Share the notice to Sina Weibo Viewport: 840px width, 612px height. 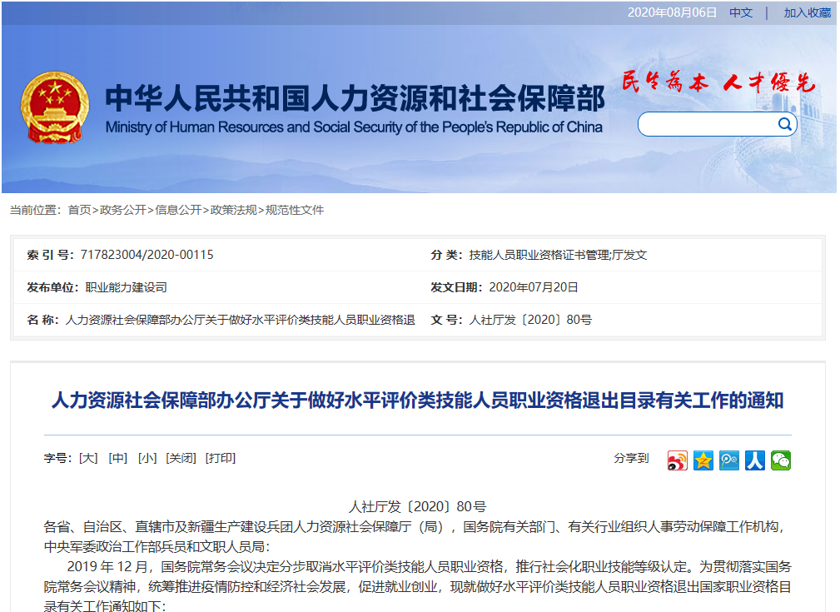tap(677, 460)
